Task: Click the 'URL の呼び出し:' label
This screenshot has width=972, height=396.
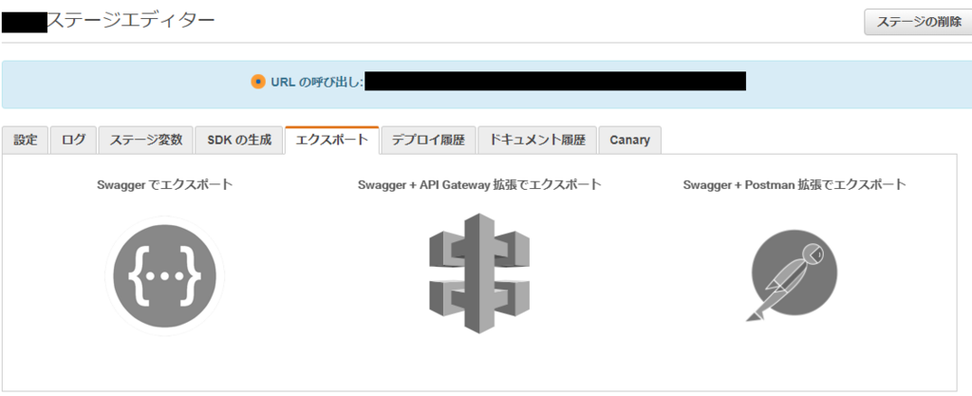Action: pos(316,82)
